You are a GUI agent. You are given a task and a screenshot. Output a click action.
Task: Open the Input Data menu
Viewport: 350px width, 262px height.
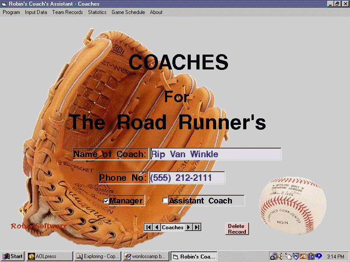click(x=36, y=12)
